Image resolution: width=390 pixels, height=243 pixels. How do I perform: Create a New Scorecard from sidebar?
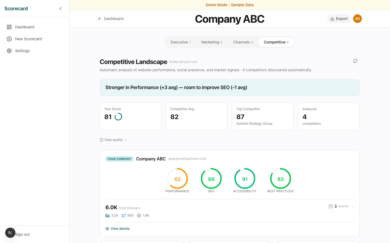point(35,39)
